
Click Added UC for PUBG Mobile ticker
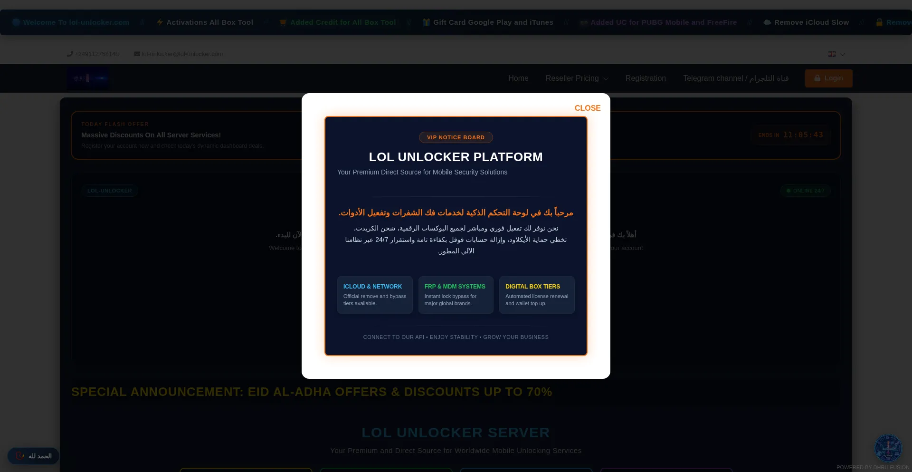664,22
